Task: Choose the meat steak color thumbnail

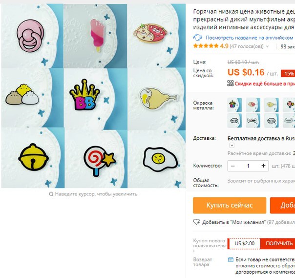Action: pyautogui.click(x=253, y=105)
